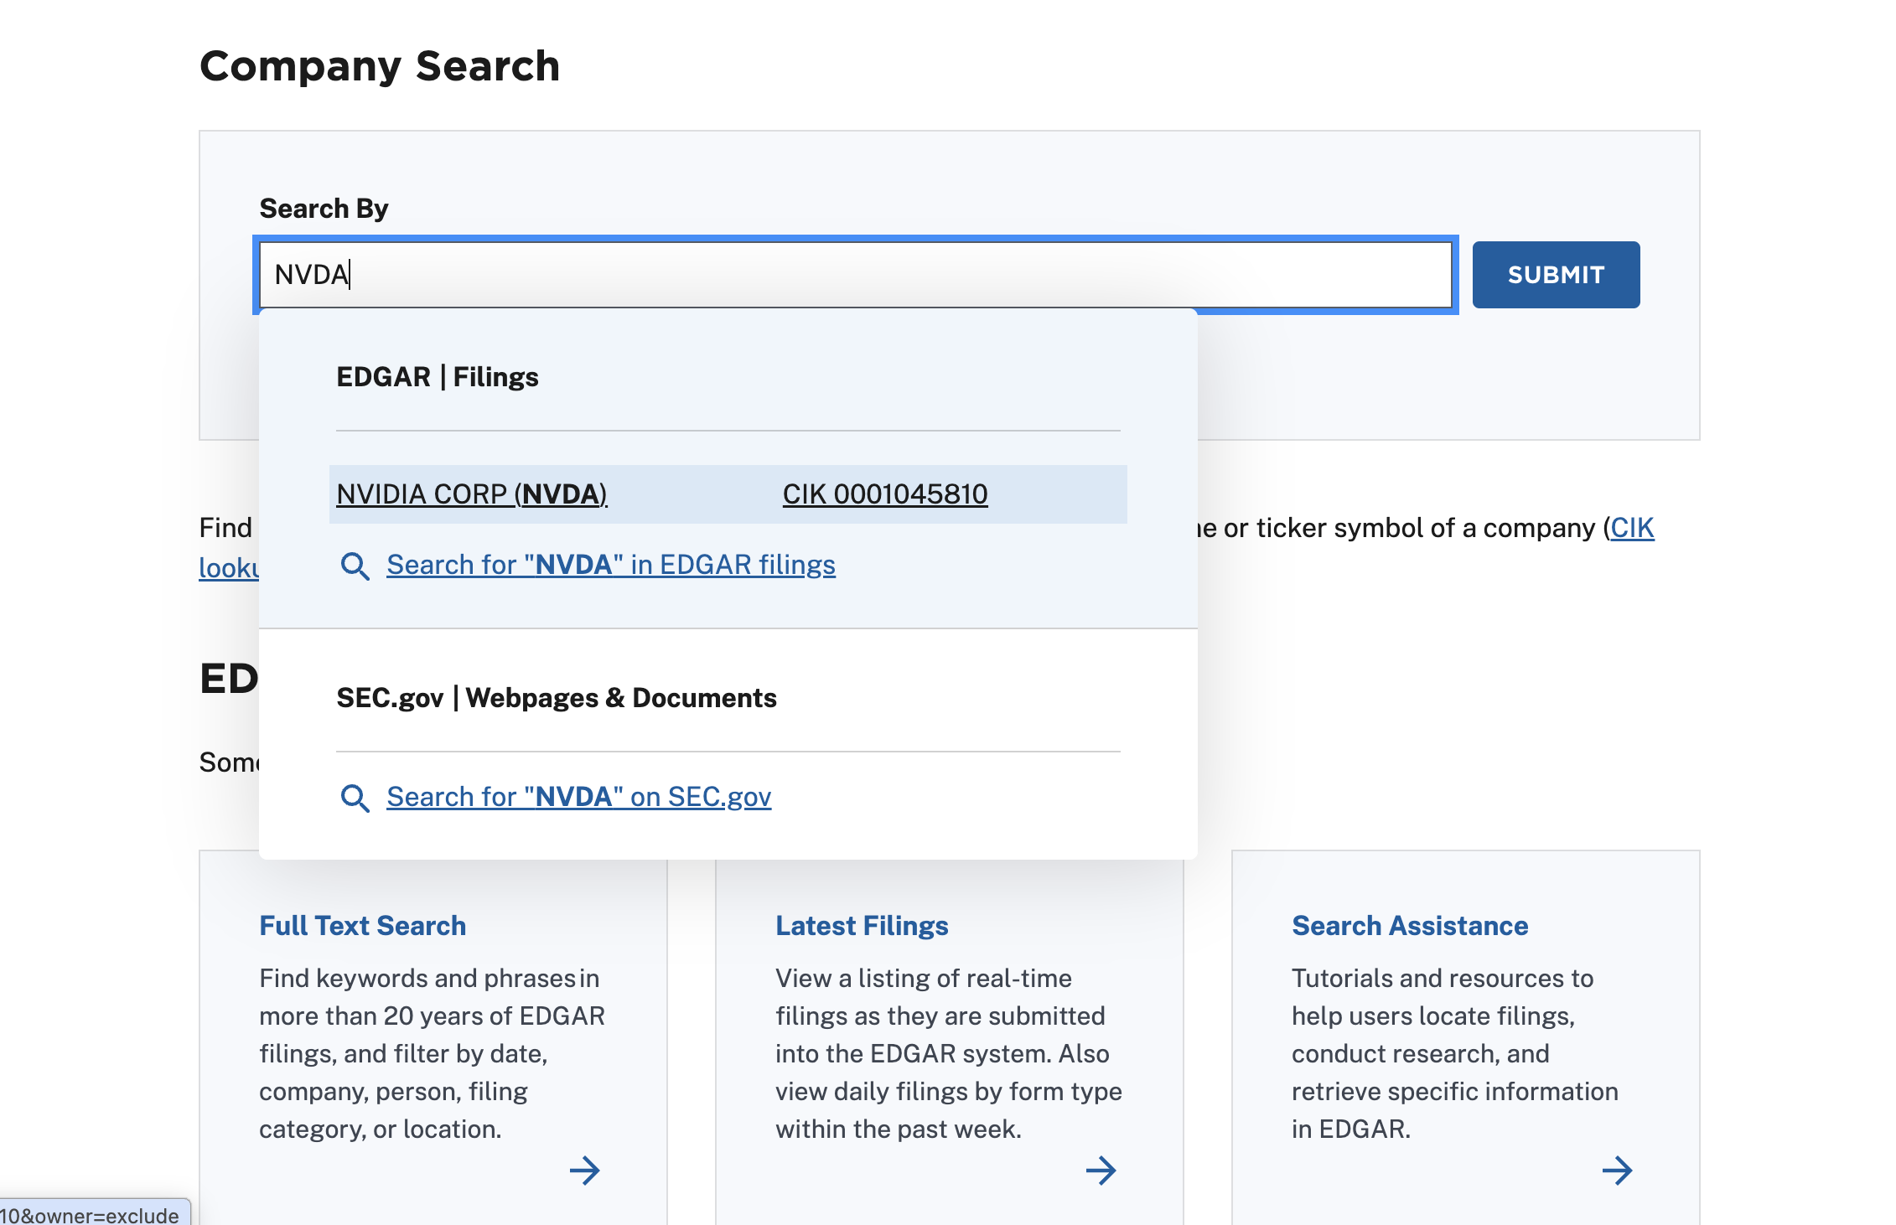1896x1225 pixels.
Task: Click the "SEC.gov | Webpages & Documents" heading
Action: (557, 698)
